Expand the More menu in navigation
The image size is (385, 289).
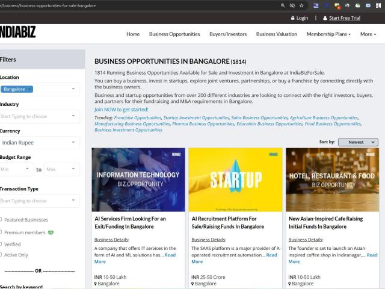coord(368,34)
